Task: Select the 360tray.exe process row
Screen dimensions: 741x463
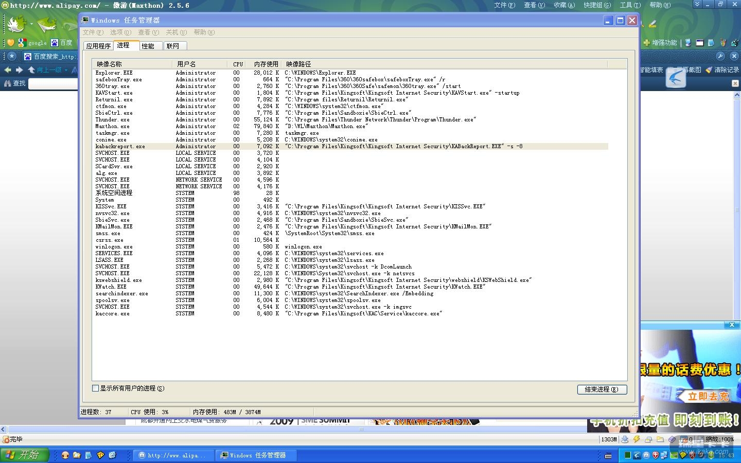Action: (x=350, y=86)
